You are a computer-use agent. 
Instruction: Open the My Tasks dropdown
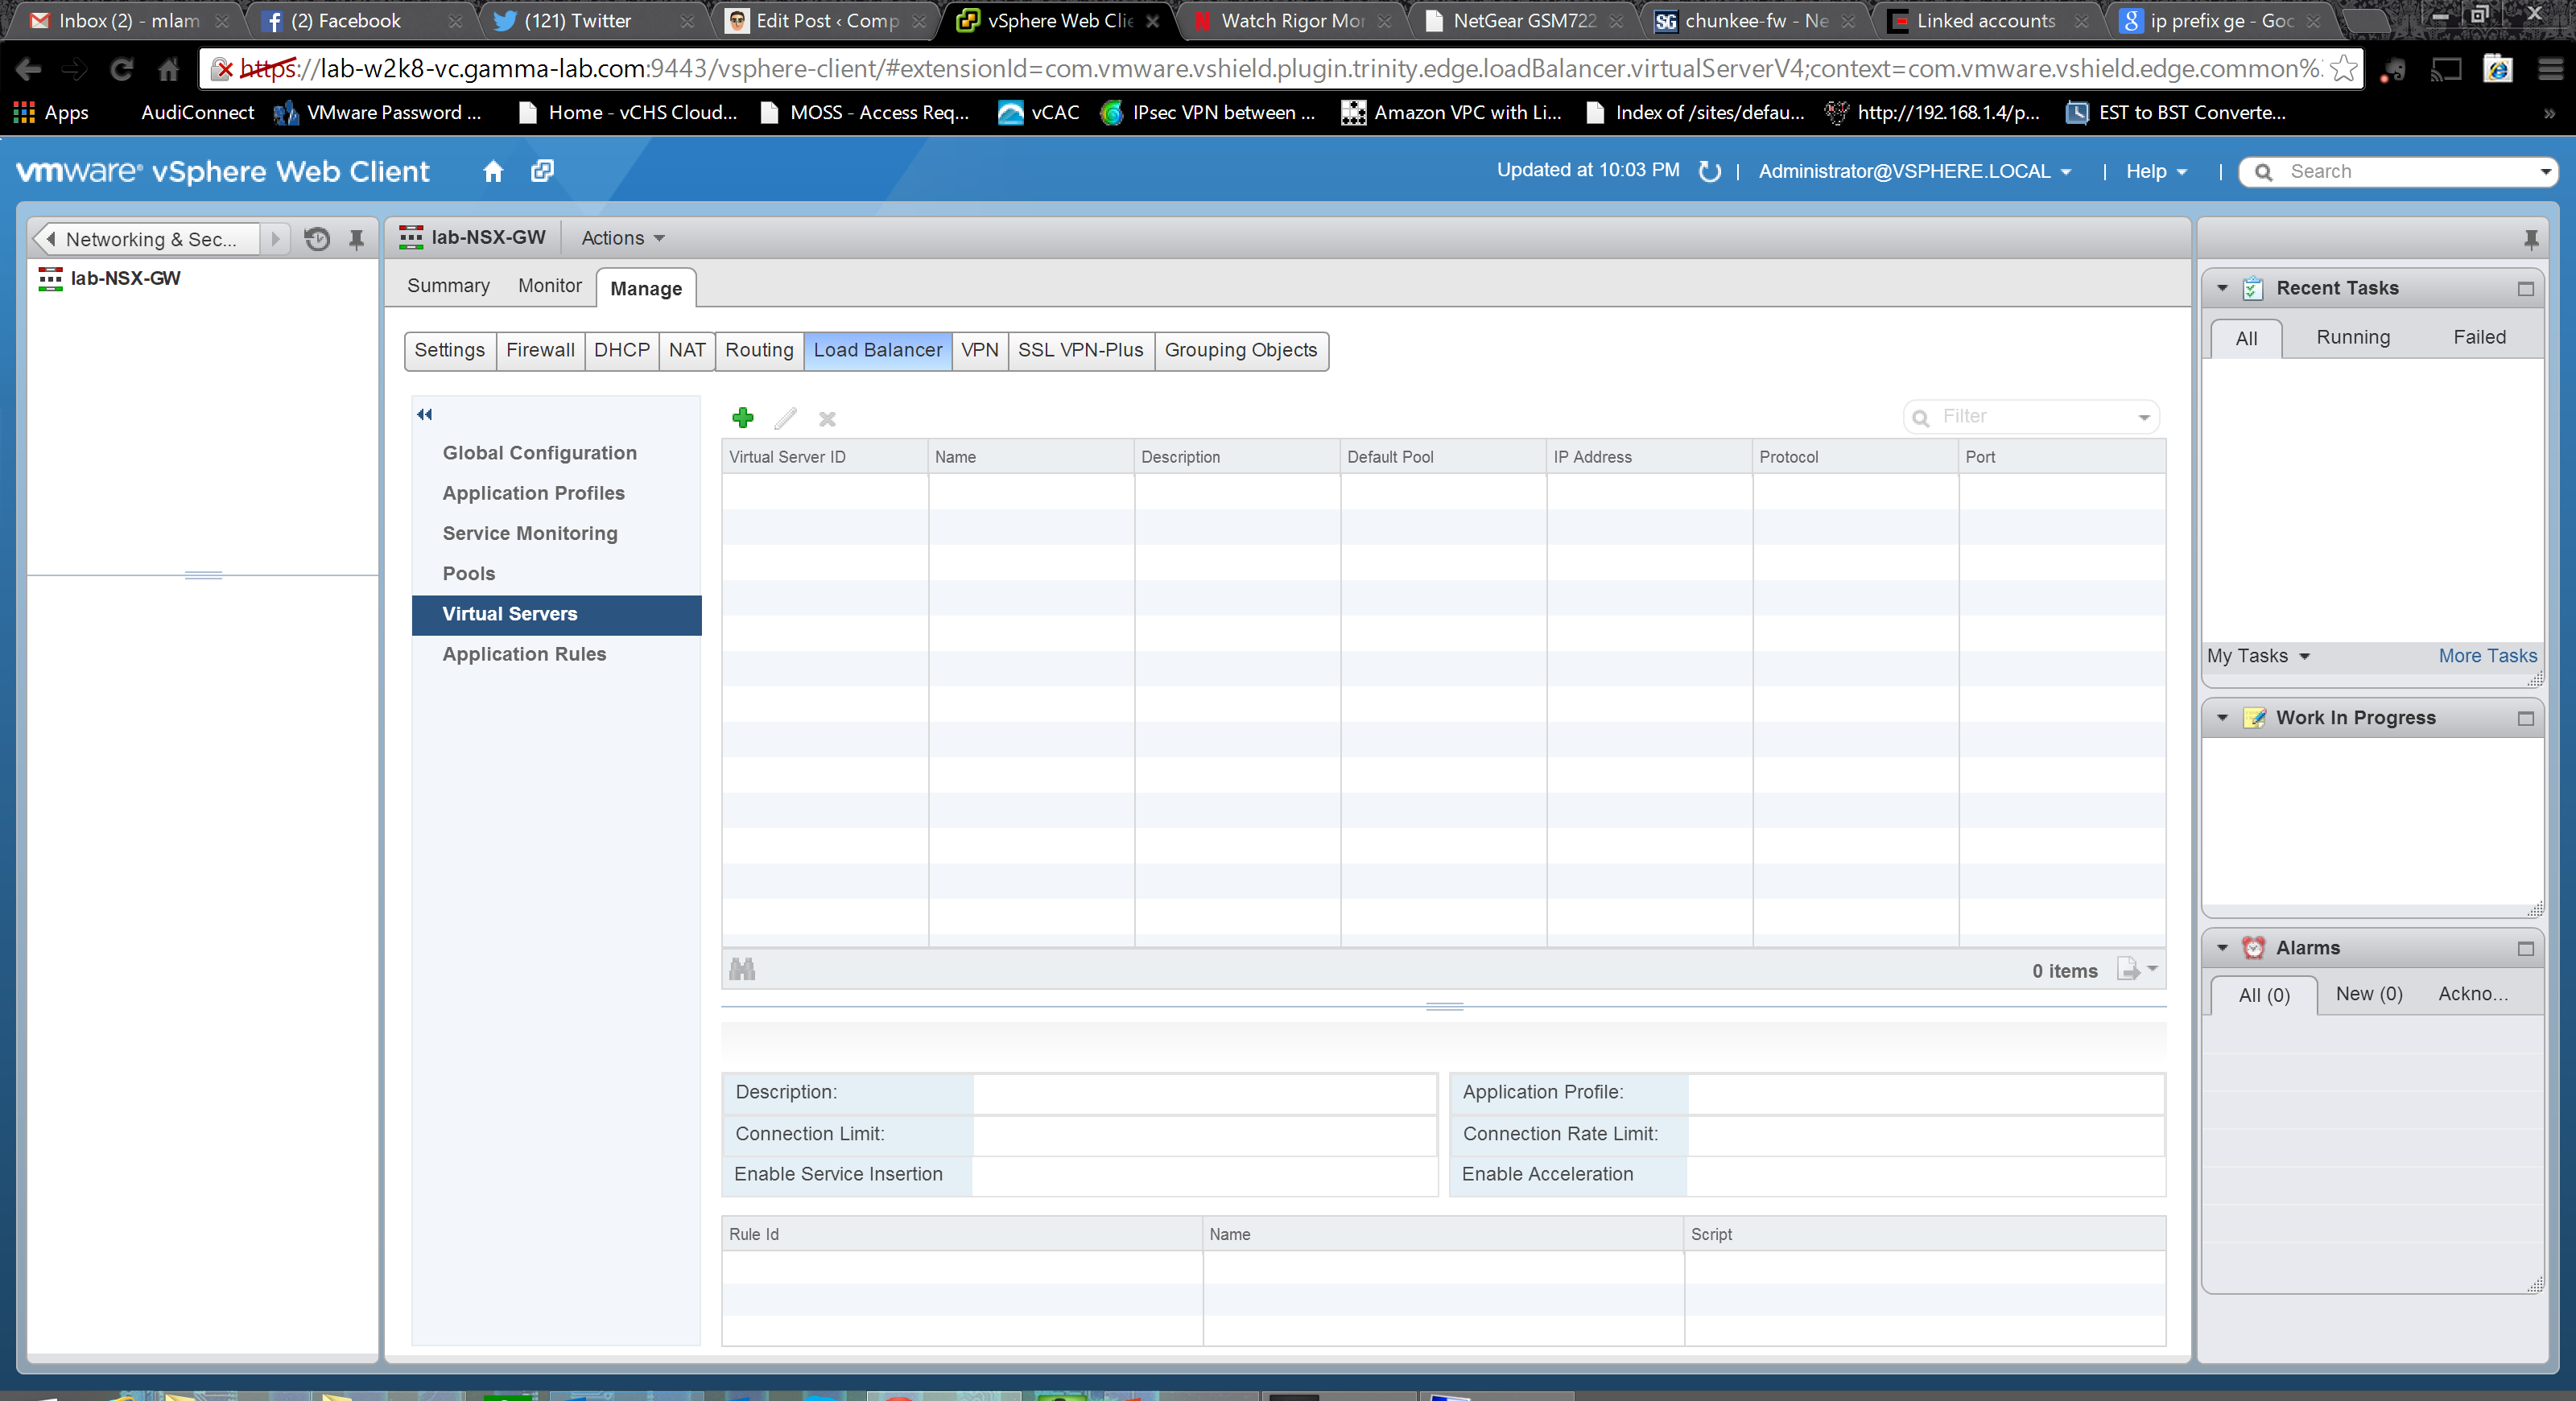(2258, 657)
